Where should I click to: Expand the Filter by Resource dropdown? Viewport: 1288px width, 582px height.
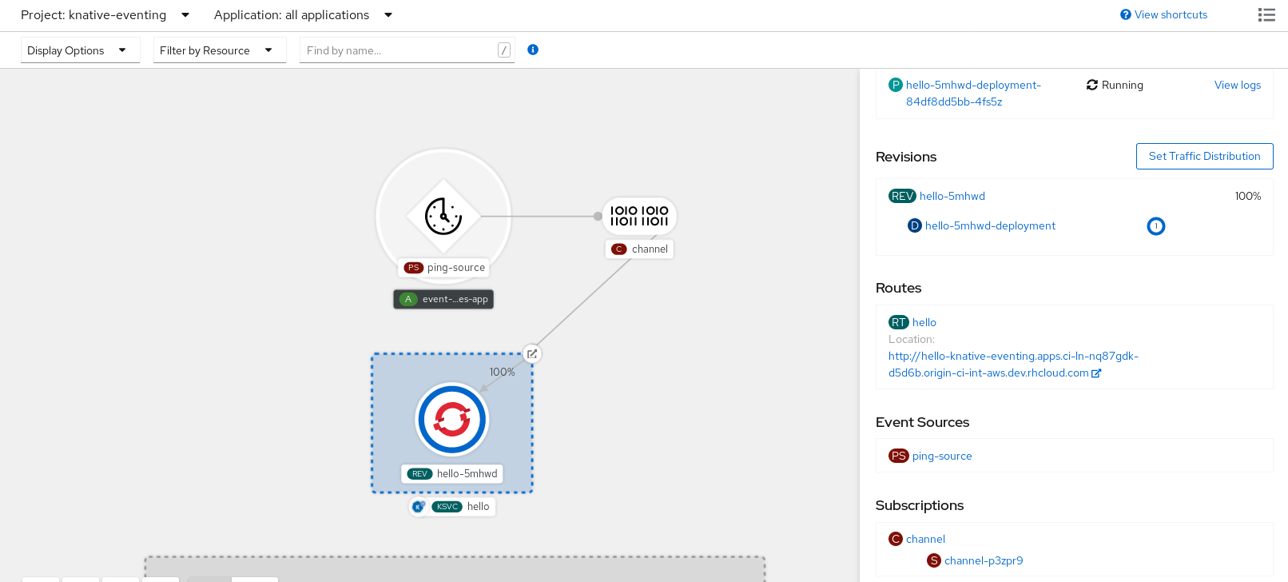217,50
